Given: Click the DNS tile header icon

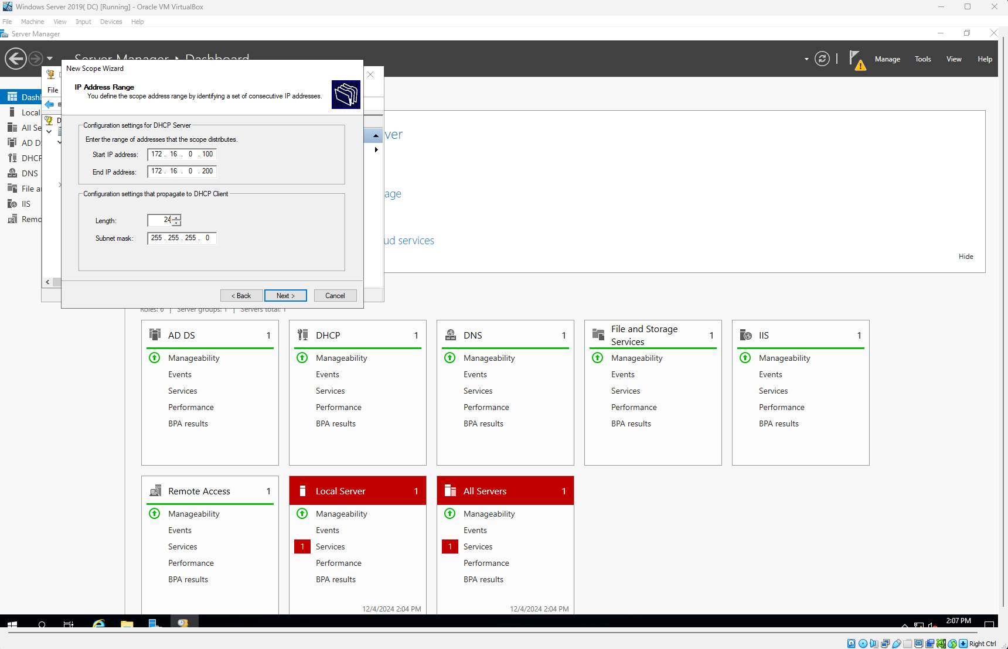Looking at the screenshot, I should [450, 334].
